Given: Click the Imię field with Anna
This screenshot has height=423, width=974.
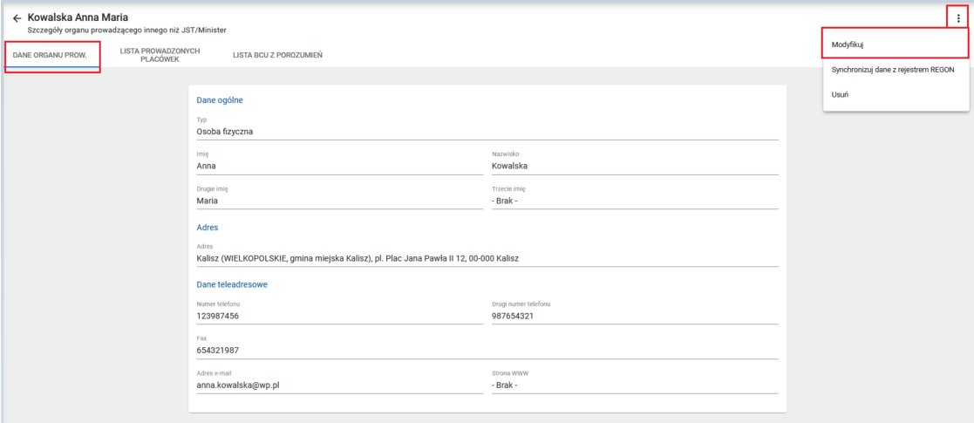Looking at the screenshot, I should click(x=339, y=166).
